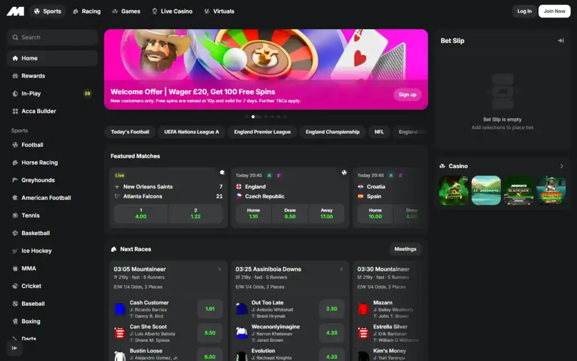This screenshot has height=361, width=577.
Task: Select the Football icon in Sports list
Action: [15, 145]
